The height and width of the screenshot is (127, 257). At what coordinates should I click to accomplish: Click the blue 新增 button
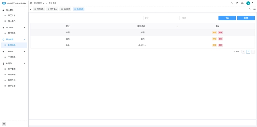(x=246, y=18)
